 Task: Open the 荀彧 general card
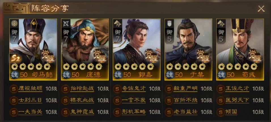point(240,50)
